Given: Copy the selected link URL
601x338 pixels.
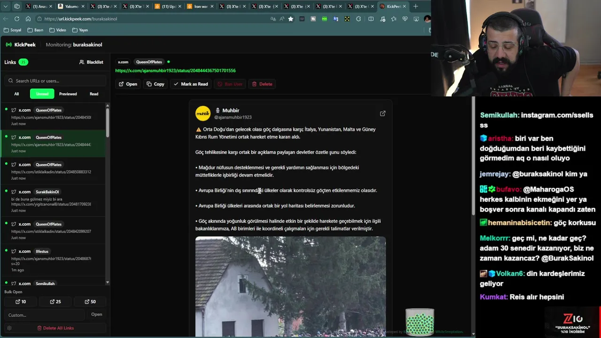Looking at the screenshot, I should coord(155,84).
